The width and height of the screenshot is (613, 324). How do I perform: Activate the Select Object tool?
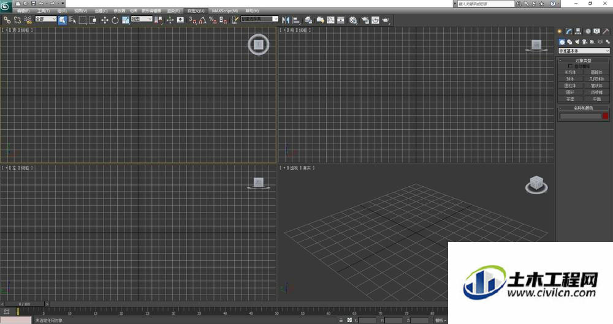point(62,20)
